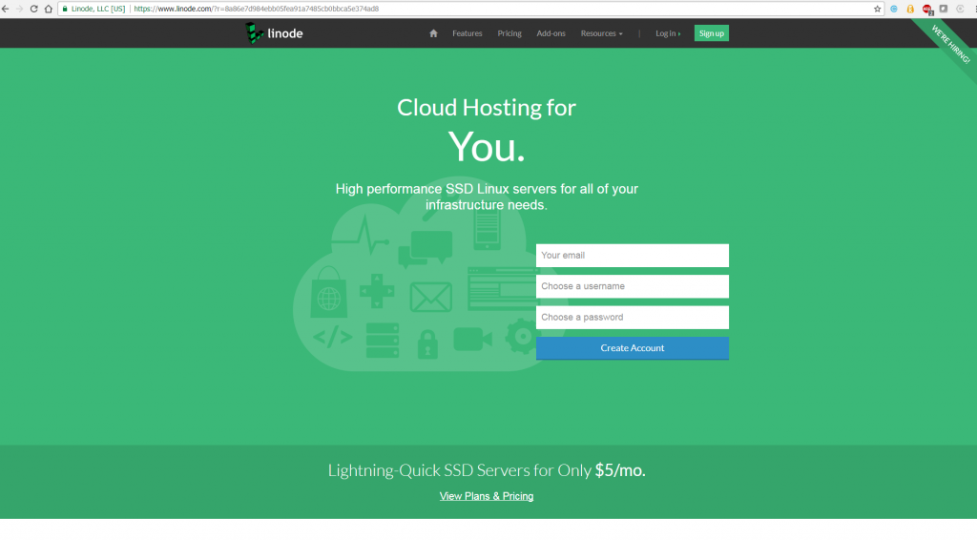
Task: Go to the Add-ons menu item
Action: pyautogui.click(x=551, y=33)
